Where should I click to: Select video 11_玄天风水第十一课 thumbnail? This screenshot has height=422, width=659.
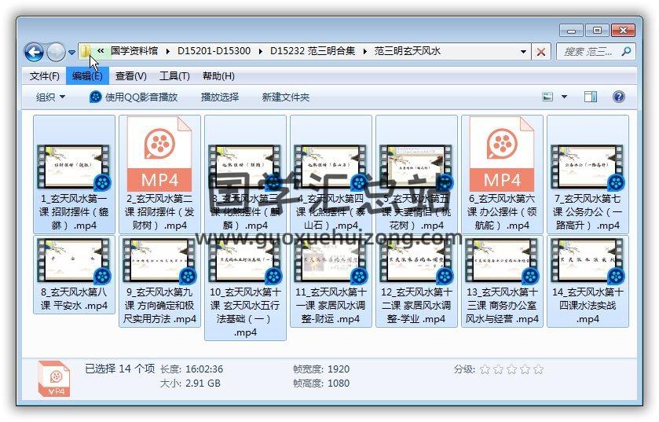(x=331, y=261)
